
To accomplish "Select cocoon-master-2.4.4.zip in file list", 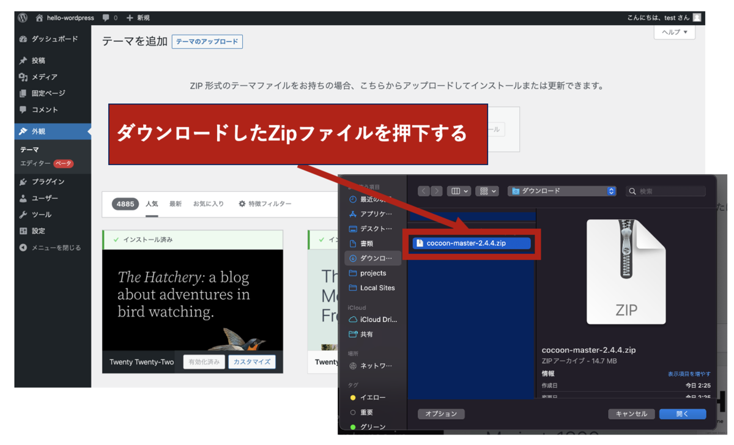I will 470,243.
